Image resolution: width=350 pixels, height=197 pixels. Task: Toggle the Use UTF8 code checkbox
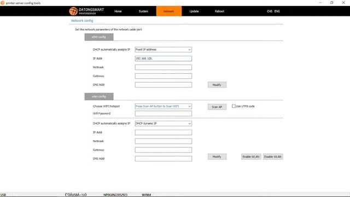[x=234, y=106]
